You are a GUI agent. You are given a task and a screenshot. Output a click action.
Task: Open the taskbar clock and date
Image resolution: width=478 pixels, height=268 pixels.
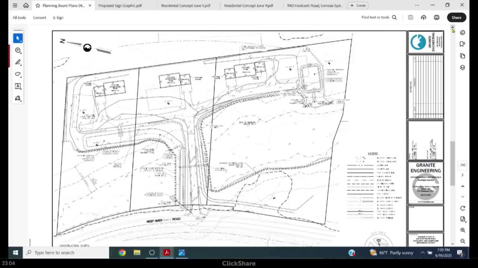[443, 253]
